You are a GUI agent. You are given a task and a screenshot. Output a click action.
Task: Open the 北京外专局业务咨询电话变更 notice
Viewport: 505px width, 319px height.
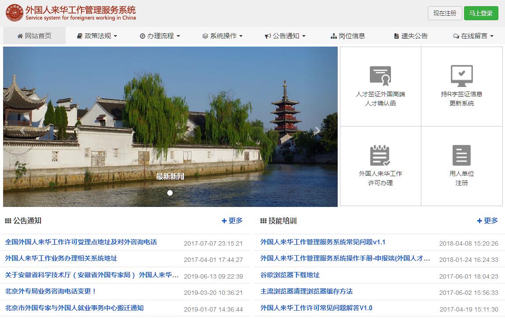51,291
